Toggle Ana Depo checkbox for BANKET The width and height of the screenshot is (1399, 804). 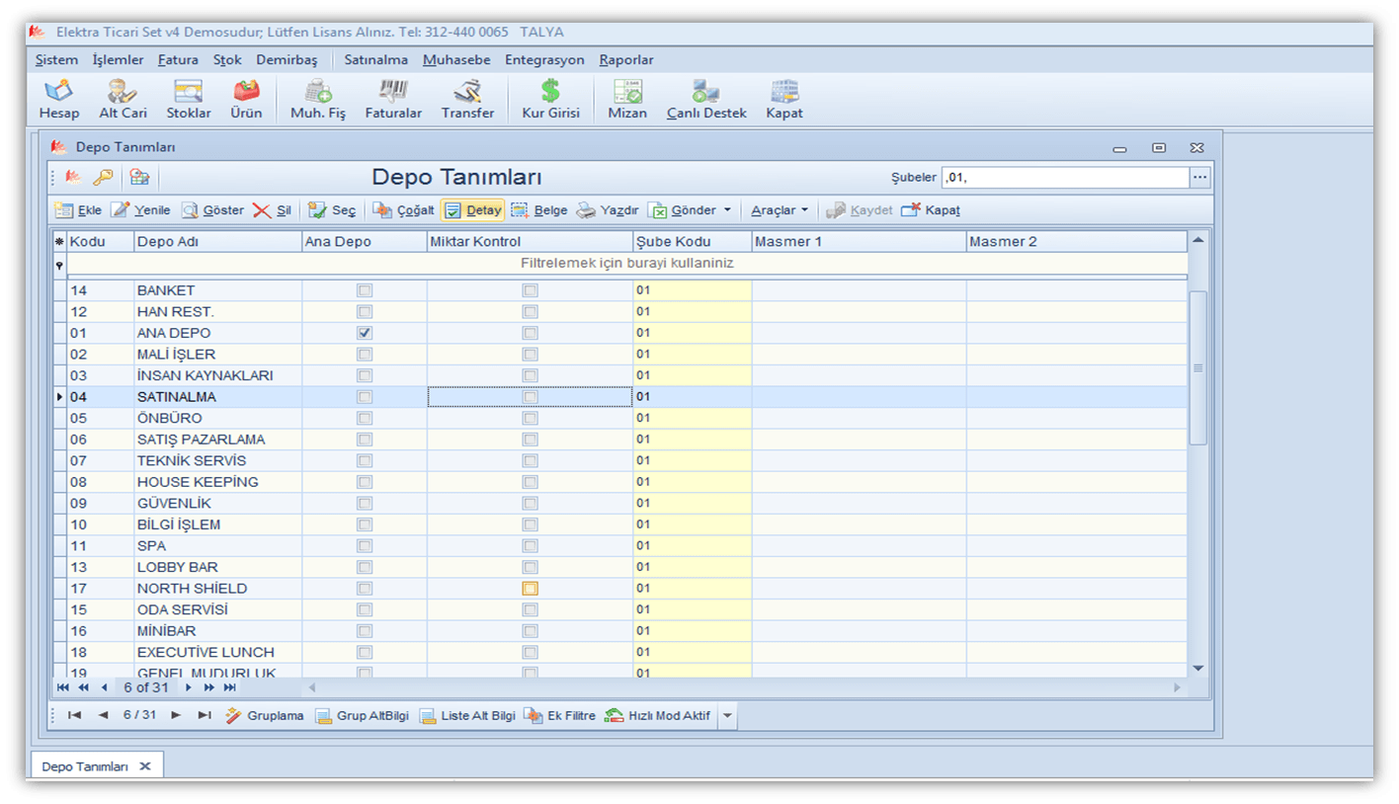click(365, 290)
